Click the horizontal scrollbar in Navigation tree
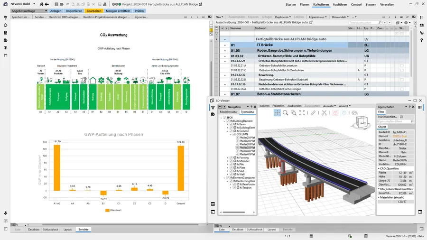This screenshot has height=240, width=427. (234, 212)
